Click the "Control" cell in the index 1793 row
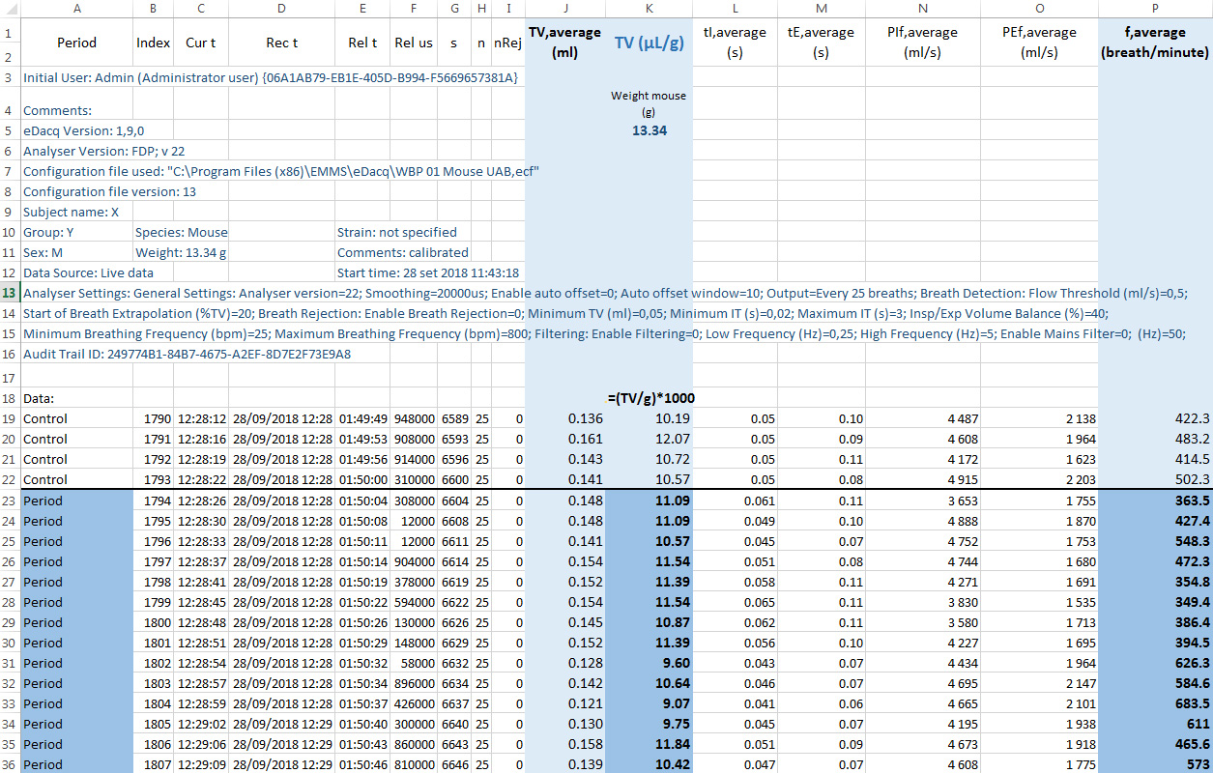This screenshot has height=773, width=1213. pyautogui.click(x=76, y=479)
